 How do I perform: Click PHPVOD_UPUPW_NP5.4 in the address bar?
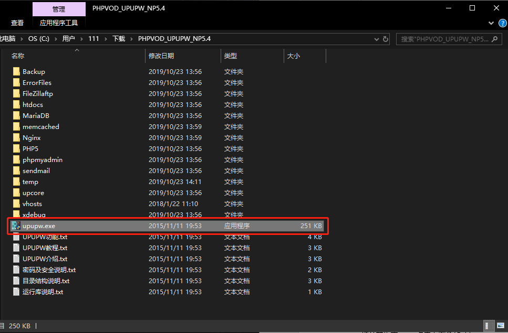[174, 39]
